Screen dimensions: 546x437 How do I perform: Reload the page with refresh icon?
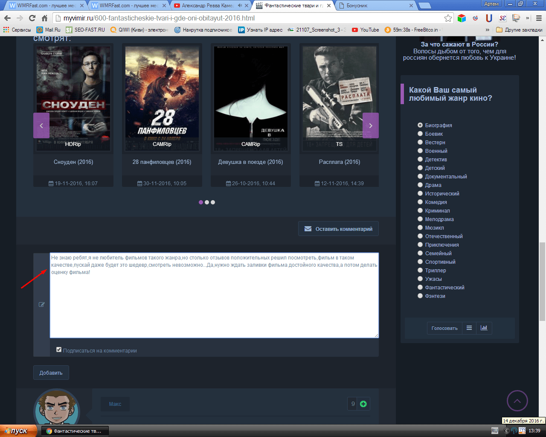32,18
